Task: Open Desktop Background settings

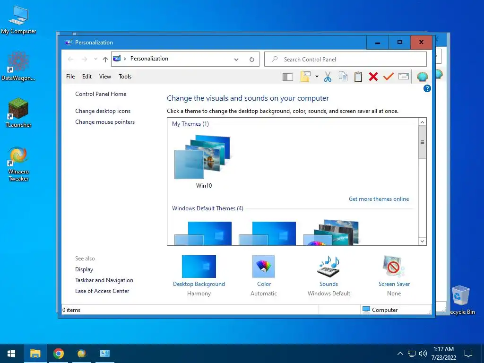Action: (x=199, y=267)
